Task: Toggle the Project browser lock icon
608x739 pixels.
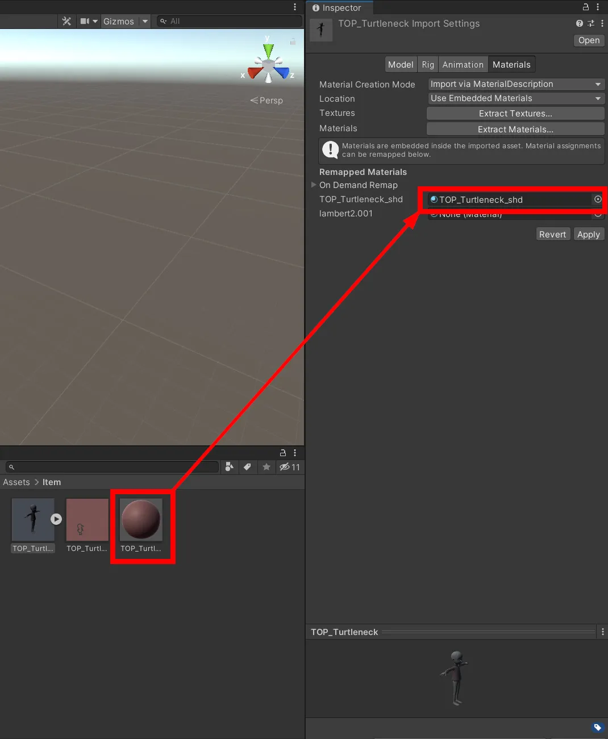Action: (x=282, y=453)
